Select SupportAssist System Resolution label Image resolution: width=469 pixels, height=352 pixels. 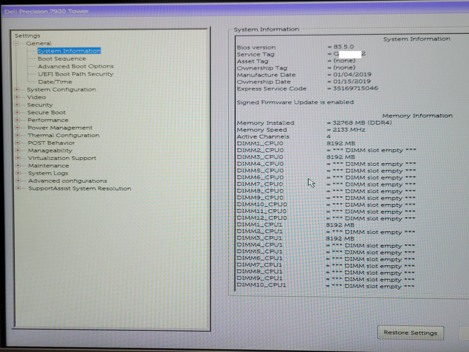(79, 189)
